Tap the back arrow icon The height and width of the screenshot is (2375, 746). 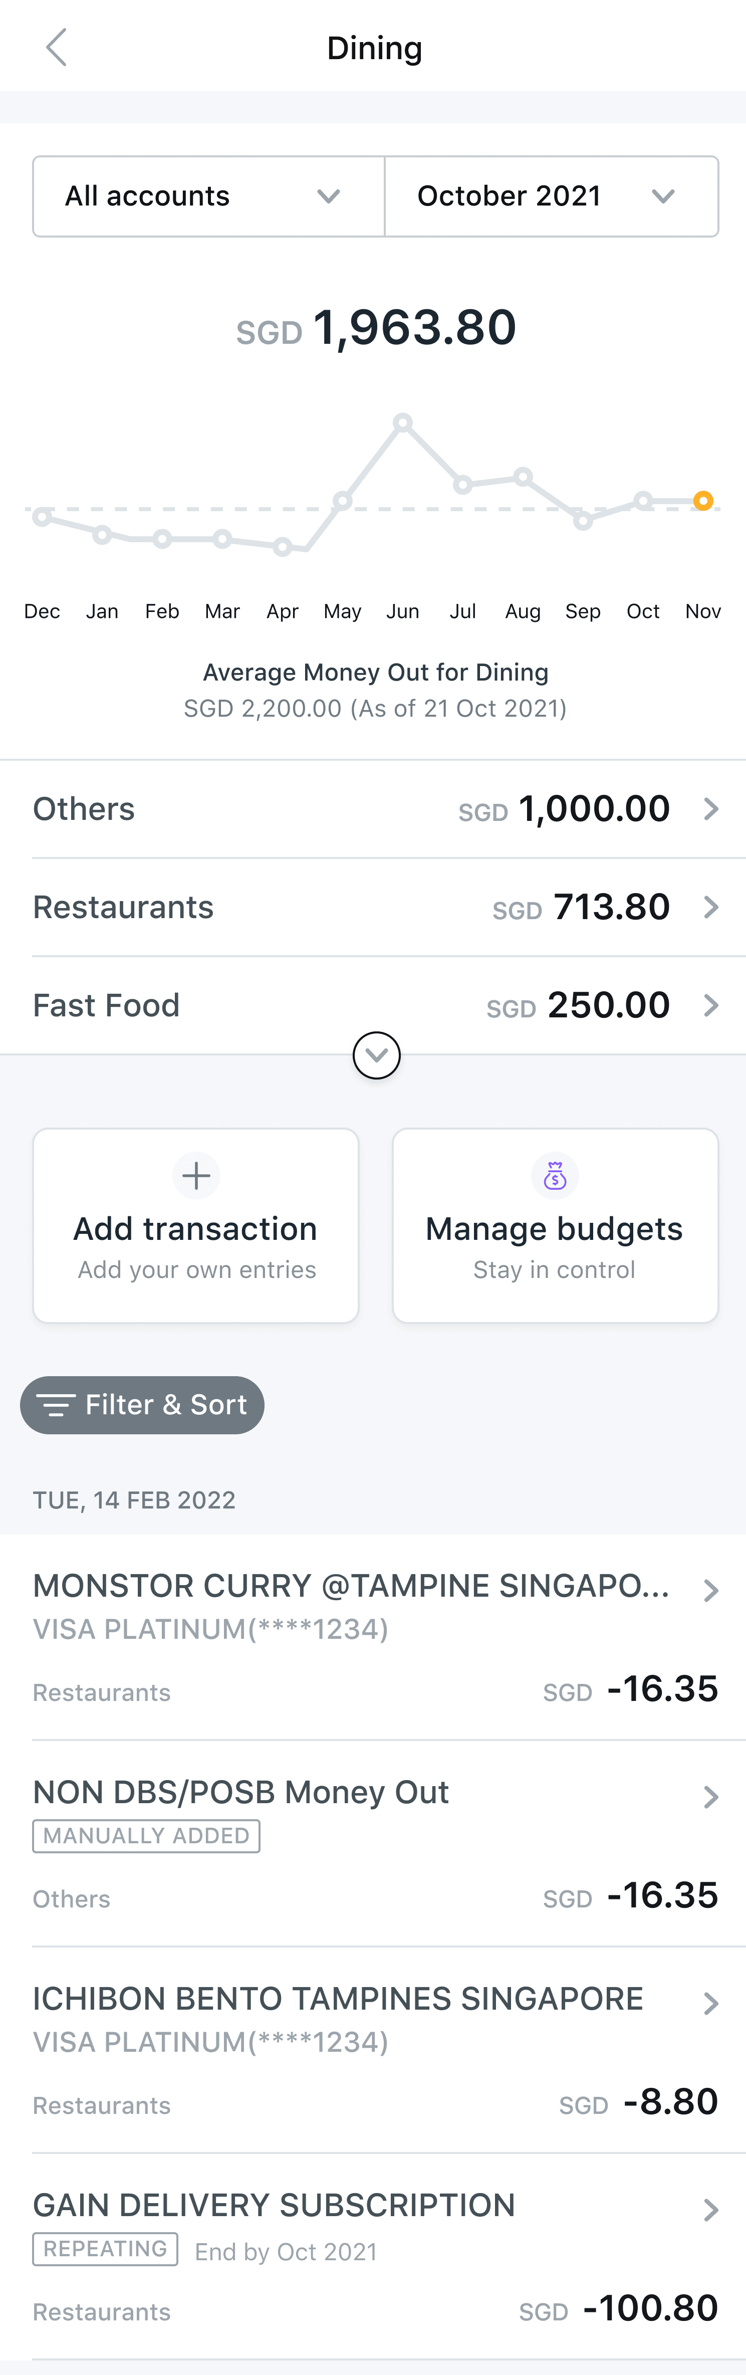click(56, 47)
